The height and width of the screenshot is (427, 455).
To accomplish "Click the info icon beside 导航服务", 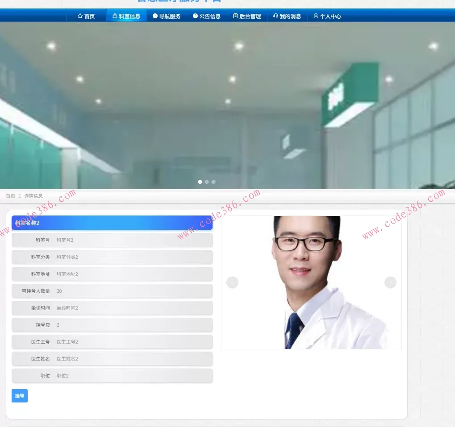I will point(155,16).
